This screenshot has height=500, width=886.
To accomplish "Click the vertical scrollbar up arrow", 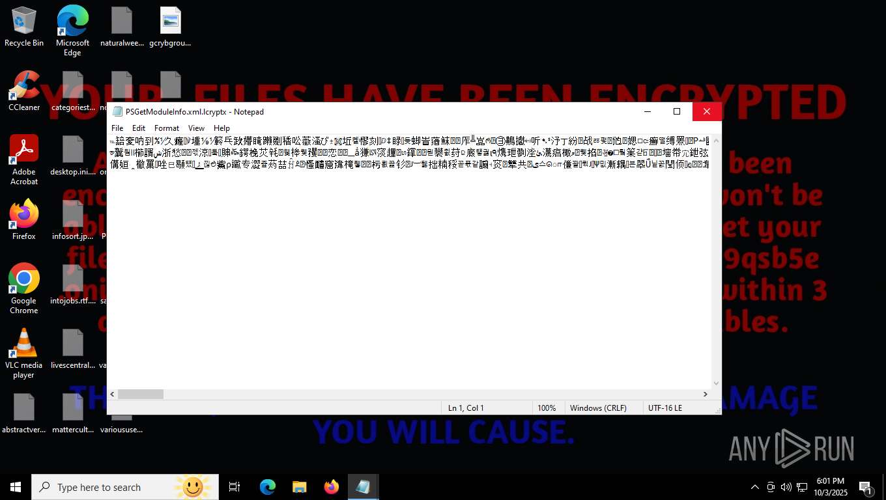I will 717,141.
